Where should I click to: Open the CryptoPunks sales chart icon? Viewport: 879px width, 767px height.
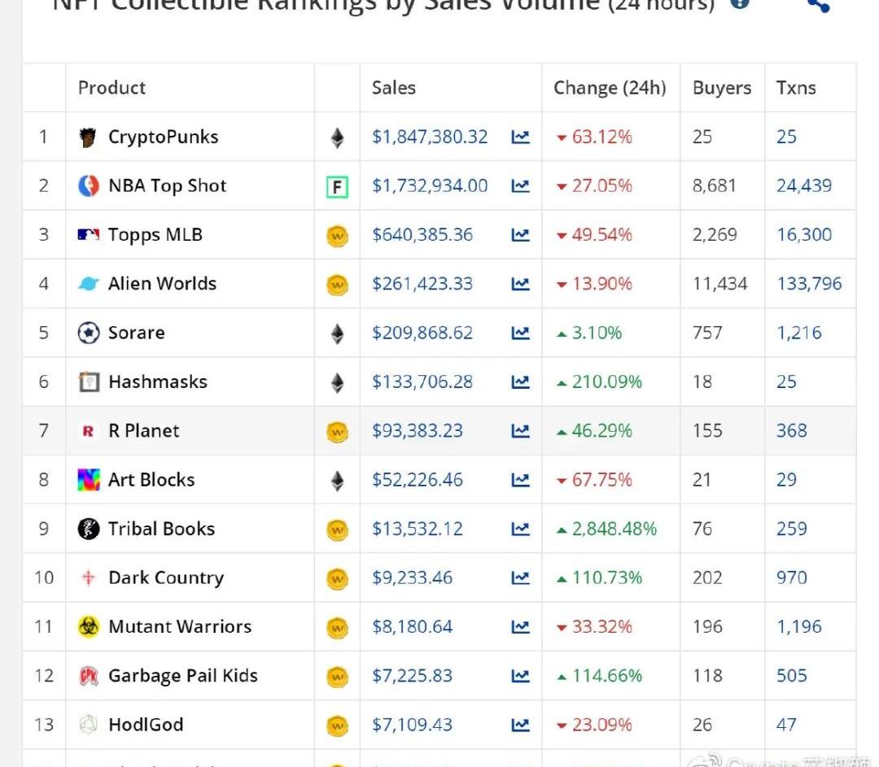tap(520, 137)
